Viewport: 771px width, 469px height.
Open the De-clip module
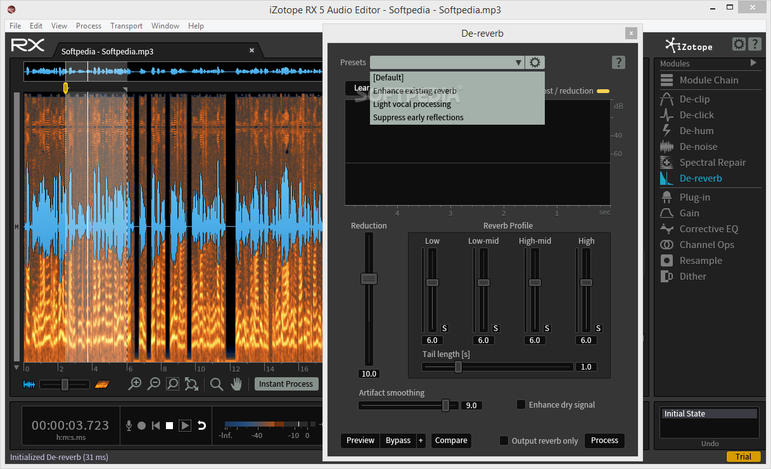tap(685, 99)
